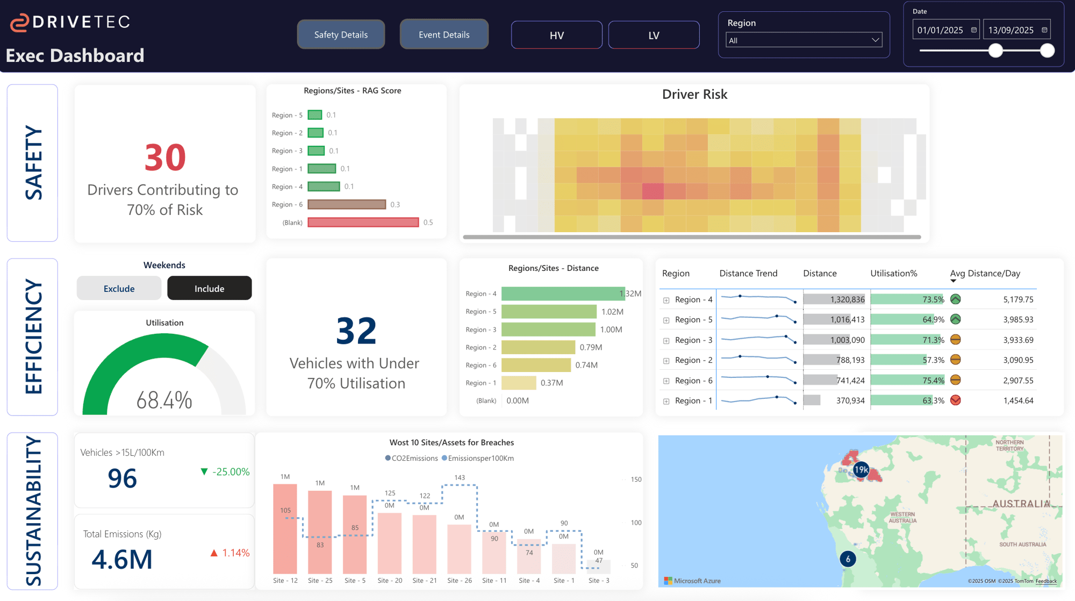Open the start date calendar picker icon

973,30
